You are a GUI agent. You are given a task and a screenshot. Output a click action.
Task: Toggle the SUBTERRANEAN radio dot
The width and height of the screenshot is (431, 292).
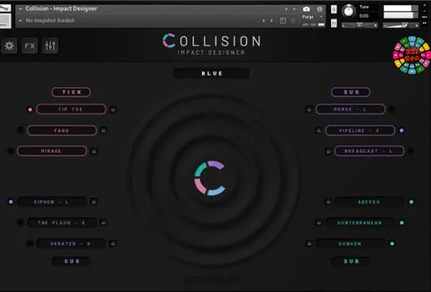401,223
